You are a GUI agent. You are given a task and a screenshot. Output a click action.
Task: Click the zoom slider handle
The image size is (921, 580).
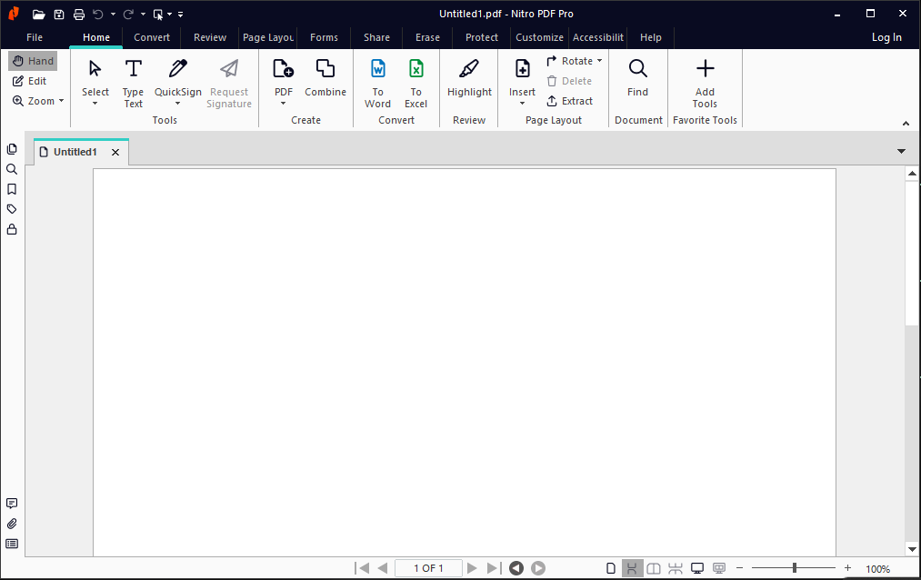794,567
